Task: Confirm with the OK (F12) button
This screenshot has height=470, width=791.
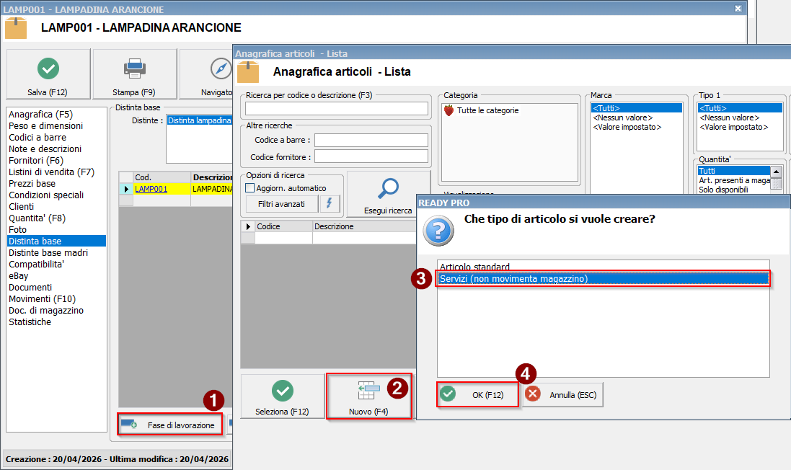Action: [x=477, y=395]
